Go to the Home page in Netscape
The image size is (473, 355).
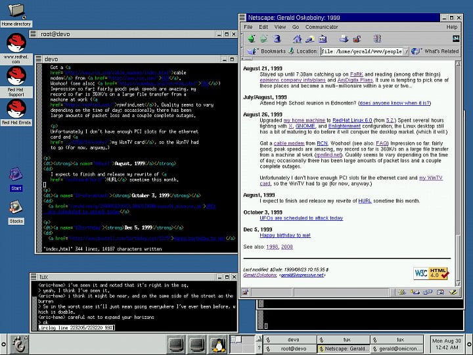tap(297, 39)
